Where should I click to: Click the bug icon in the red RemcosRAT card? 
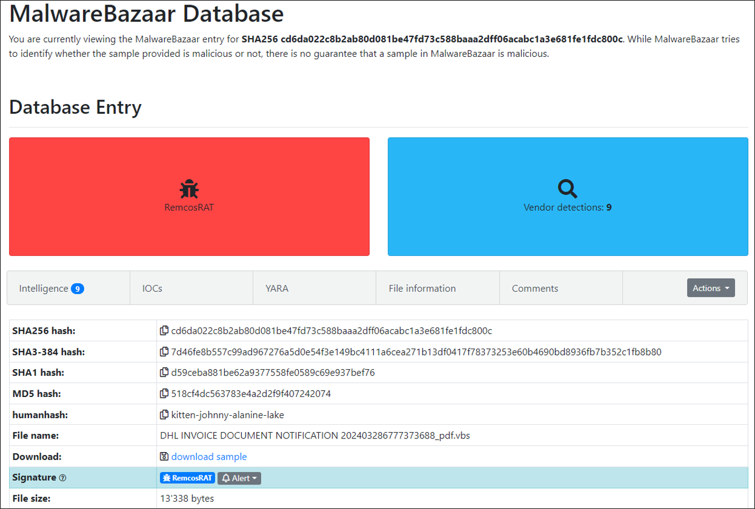point(189,189)
